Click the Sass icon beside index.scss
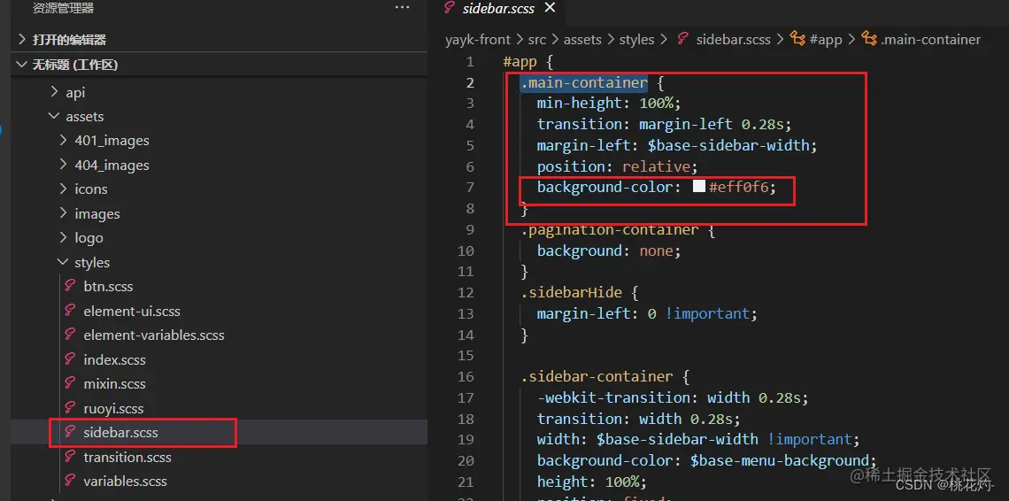Viewport: 1009px width, 501px height. click(71, 358)
